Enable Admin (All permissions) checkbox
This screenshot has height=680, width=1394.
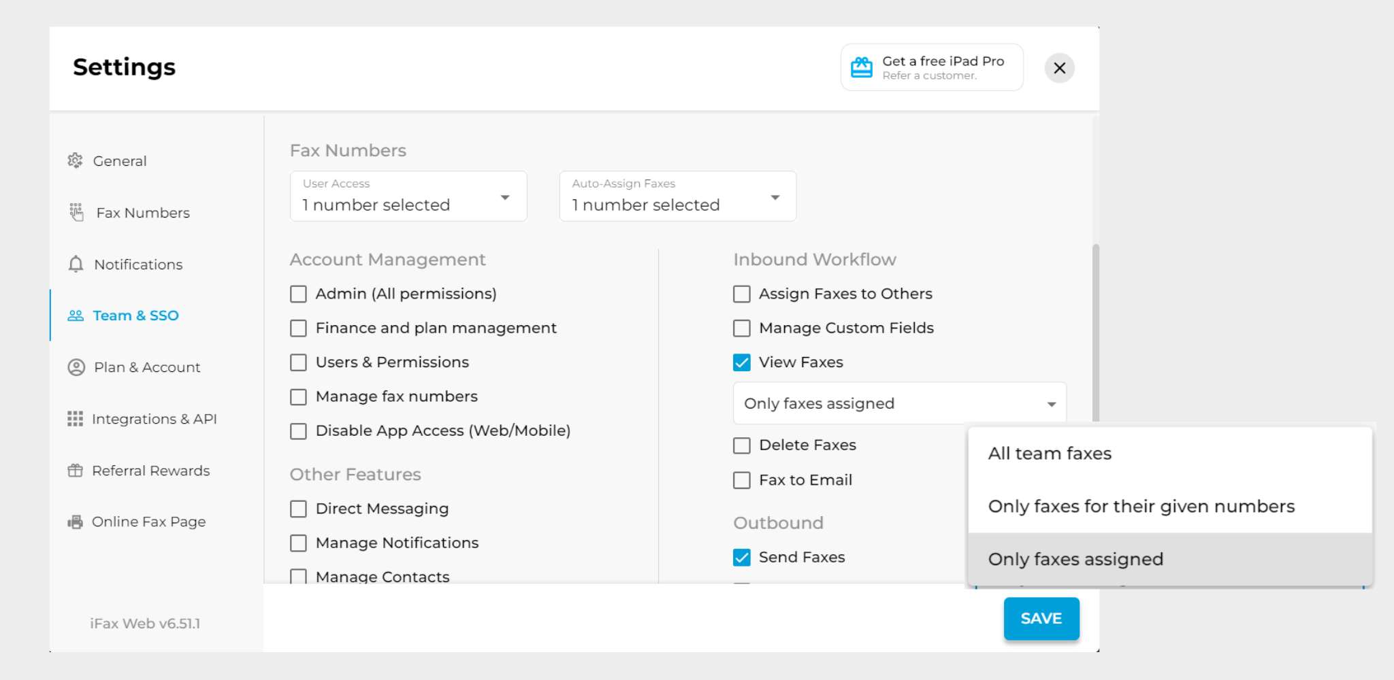tap(298, 294)
